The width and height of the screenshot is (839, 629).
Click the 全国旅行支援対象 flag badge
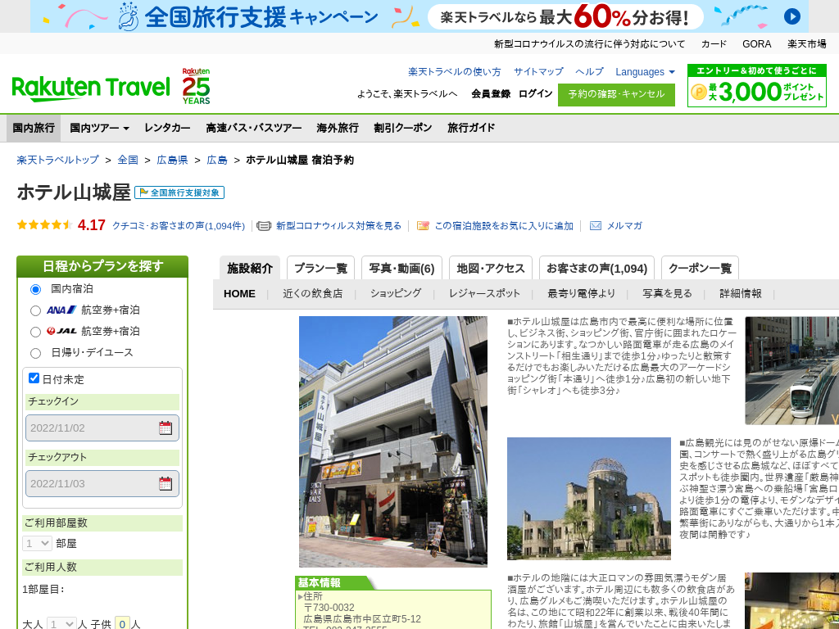point(179,192)
